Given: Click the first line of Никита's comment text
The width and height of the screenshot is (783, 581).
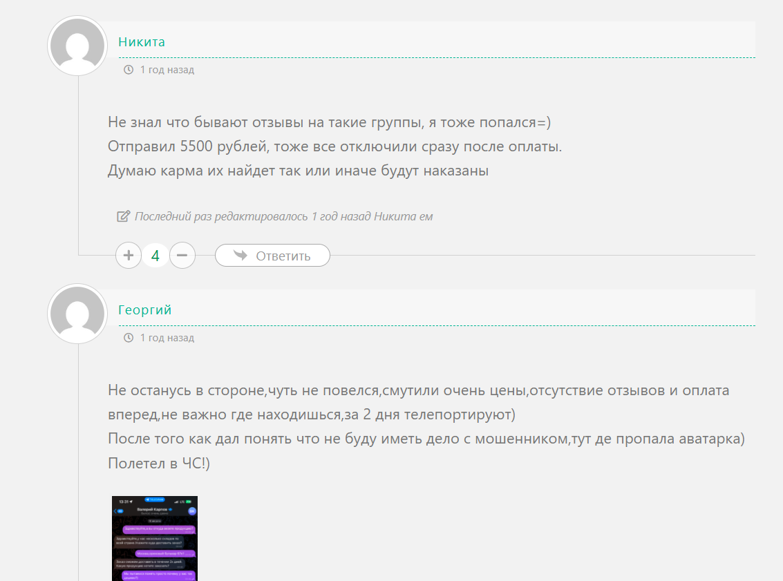Looking at the screenshot, I should coord(329,123).
